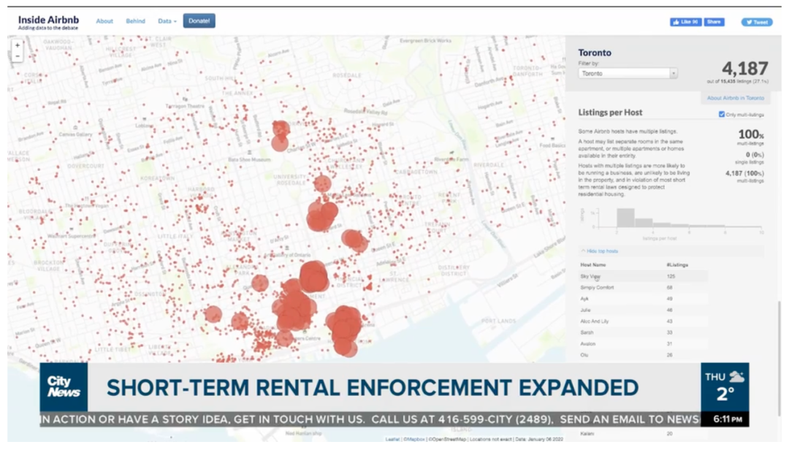Click the Donate! button
The width and height of the screenshot is (789, 450).
pyautogui.click(x=199, y=21)
